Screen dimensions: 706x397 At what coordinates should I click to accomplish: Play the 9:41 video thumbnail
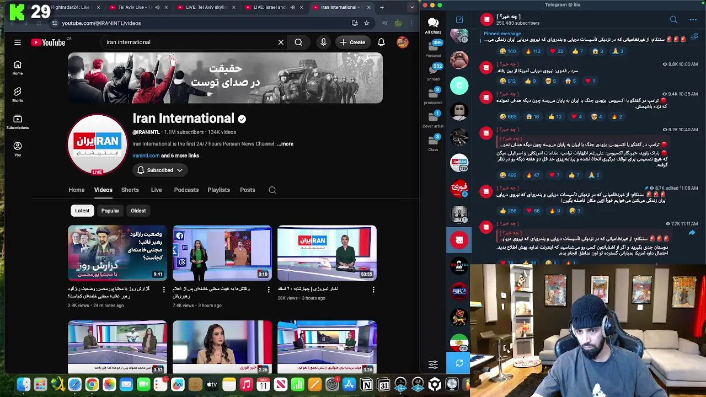pos(117,253)
